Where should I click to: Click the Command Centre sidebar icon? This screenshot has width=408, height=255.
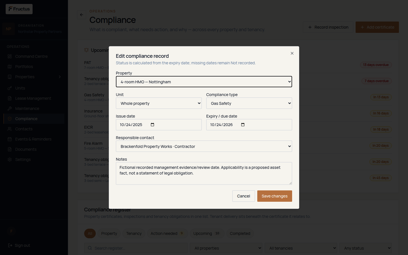tap(10, 56)
